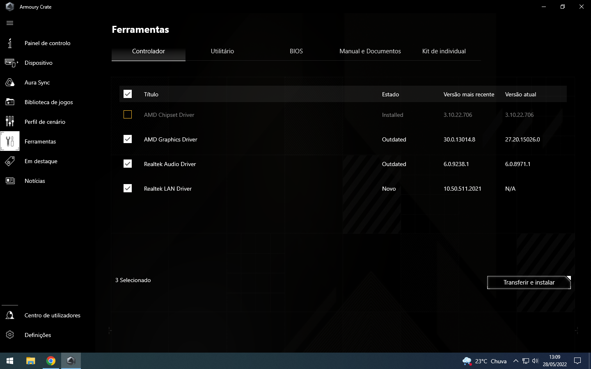Uncheck the Realtek Audio Driver checkbox
591x369 pixels.
[128, 164]
